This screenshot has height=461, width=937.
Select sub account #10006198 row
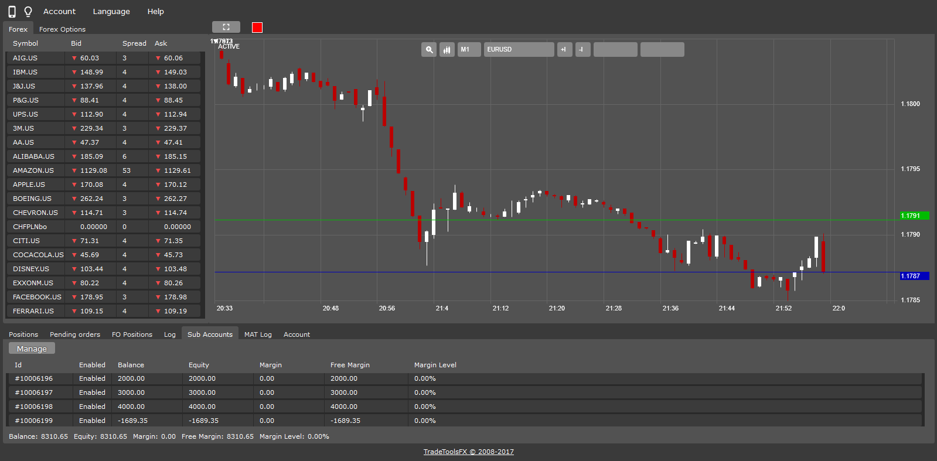click(x=34, y=407)
